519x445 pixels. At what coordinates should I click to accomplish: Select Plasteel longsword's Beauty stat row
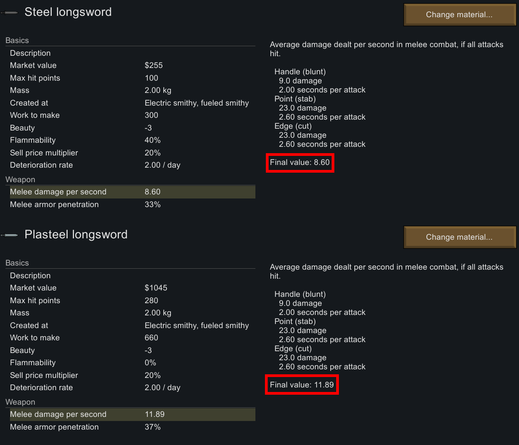132,350
